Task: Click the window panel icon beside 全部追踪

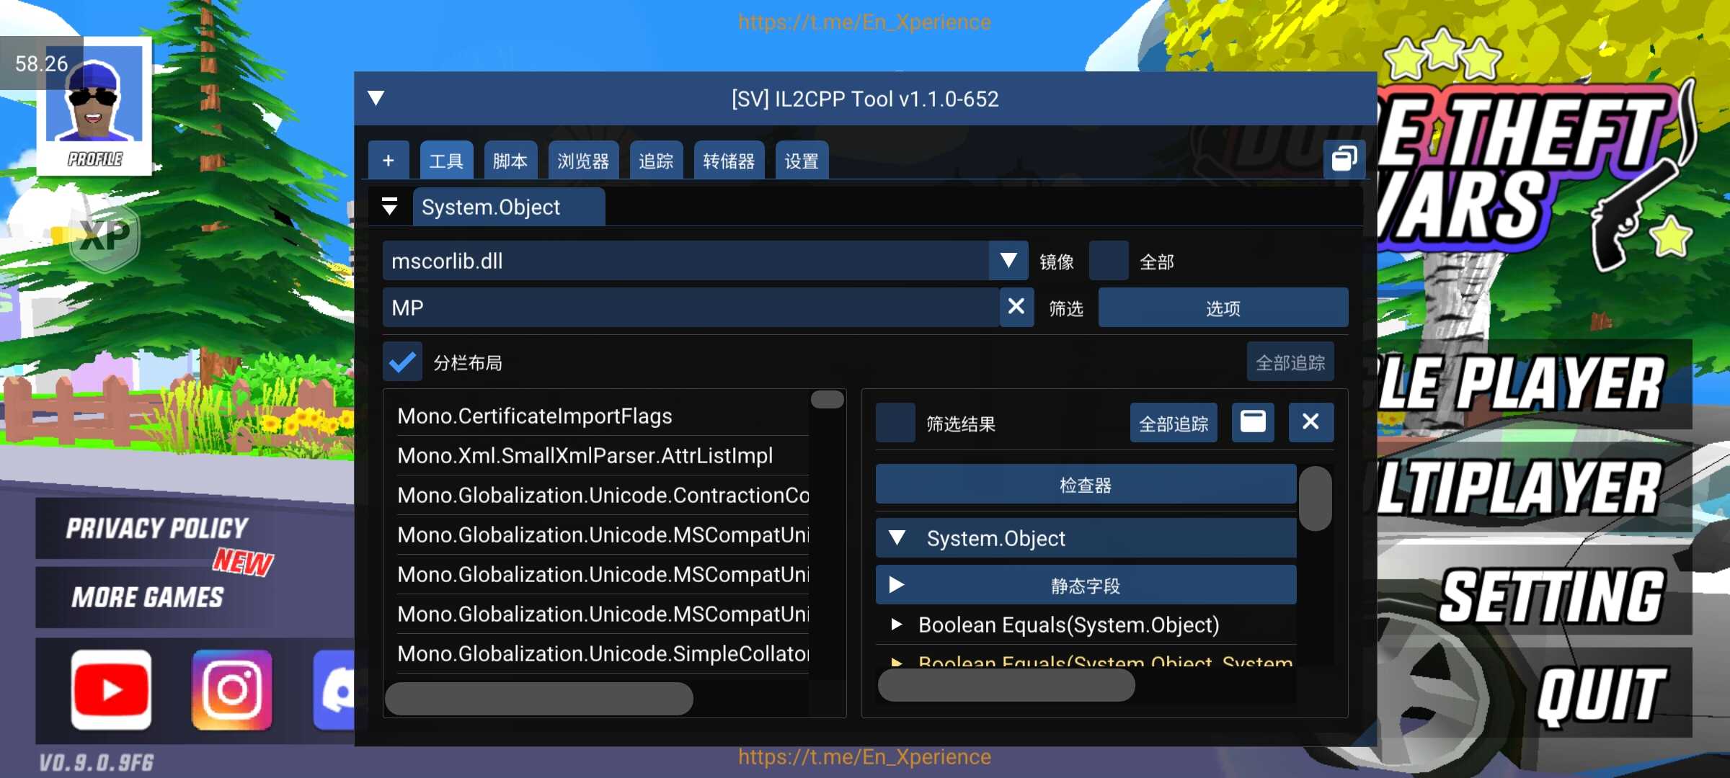Action: (x=1252, y=422)
